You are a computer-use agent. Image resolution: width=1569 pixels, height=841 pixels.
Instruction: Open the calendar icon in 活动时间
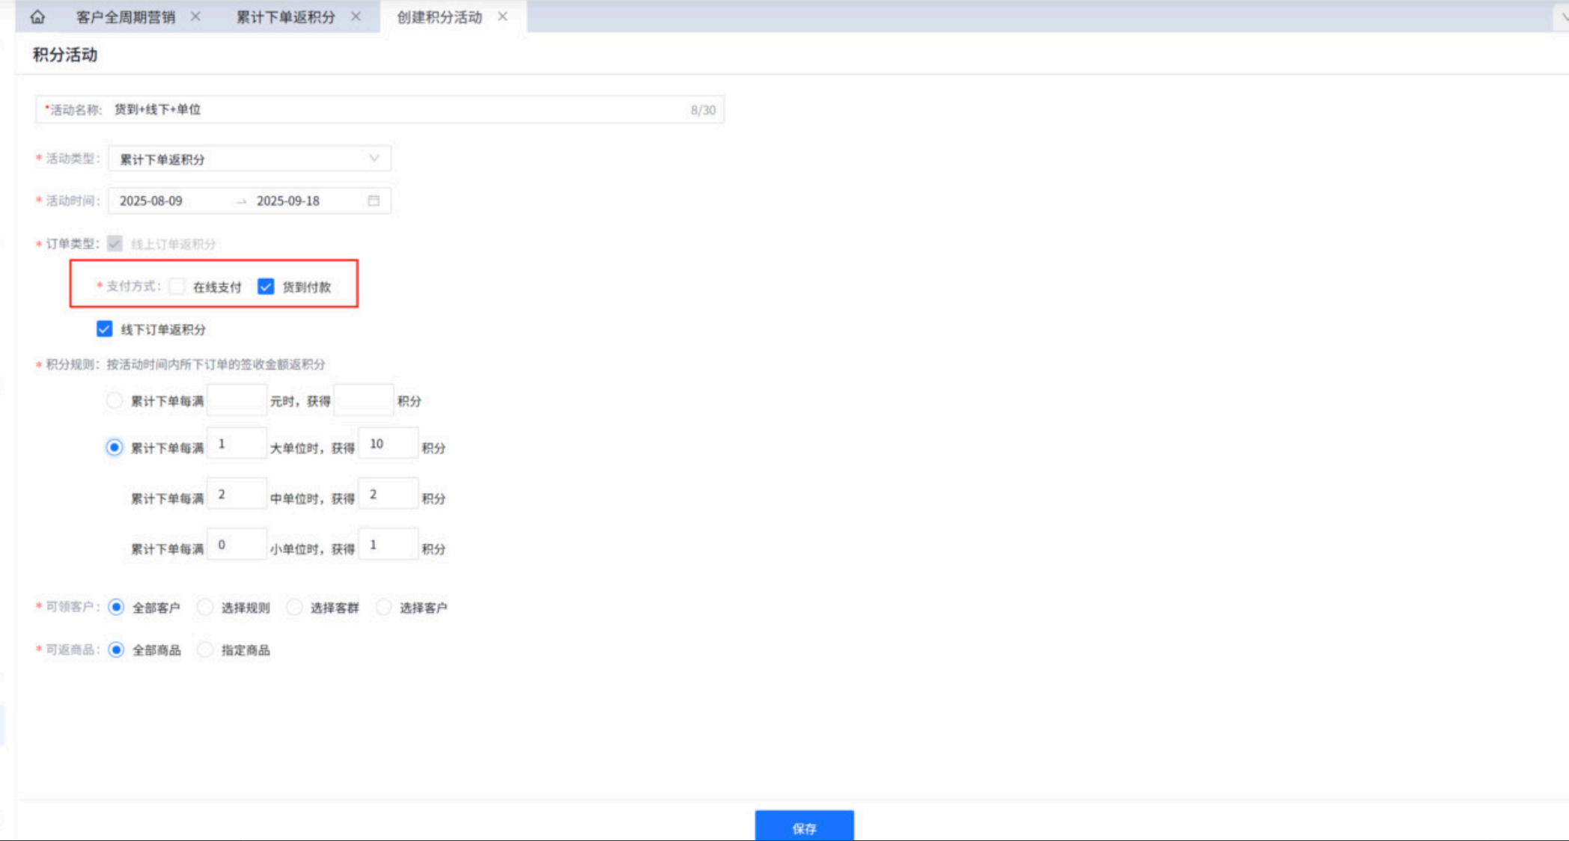[374, 201]
